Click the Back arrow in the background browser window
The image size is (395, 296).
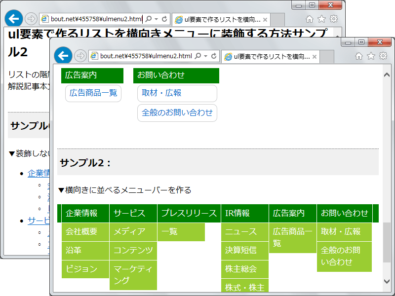coord(13,19)
